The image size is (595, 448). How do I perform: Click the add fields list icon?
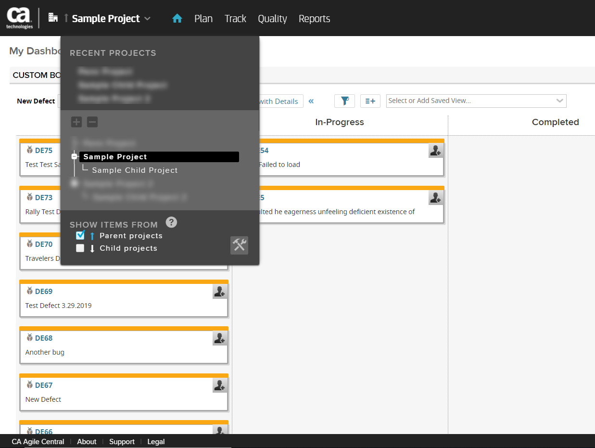tap(370, 101)
